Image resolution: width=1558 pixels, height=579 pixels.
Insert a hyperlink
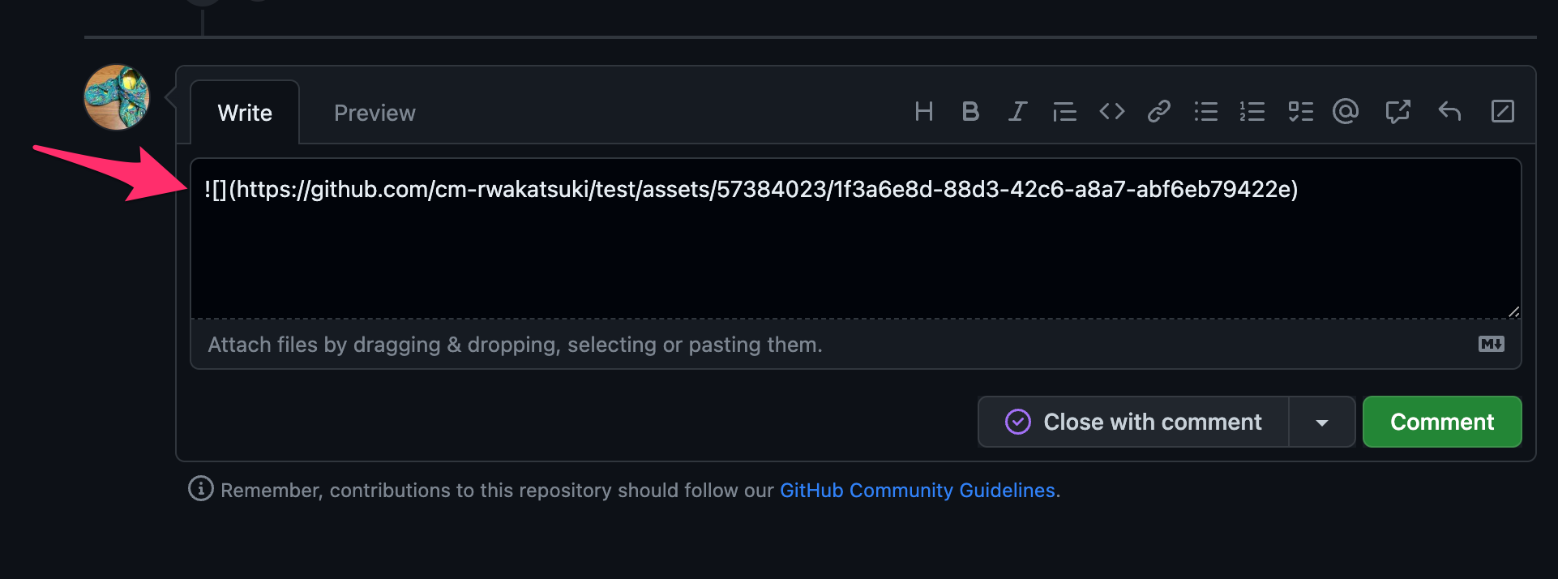[1158, 111]
